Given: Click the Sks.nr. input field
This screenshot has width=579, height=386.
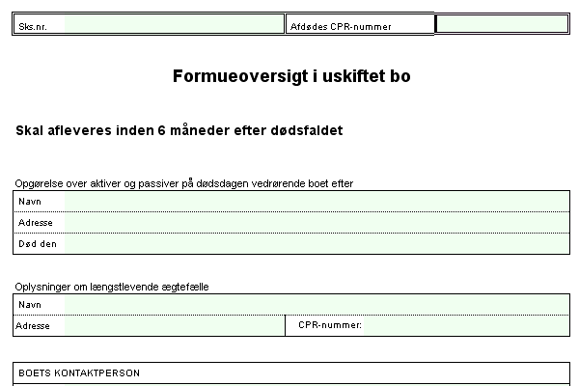Looking at the screenshot, I should click(174, 24).
